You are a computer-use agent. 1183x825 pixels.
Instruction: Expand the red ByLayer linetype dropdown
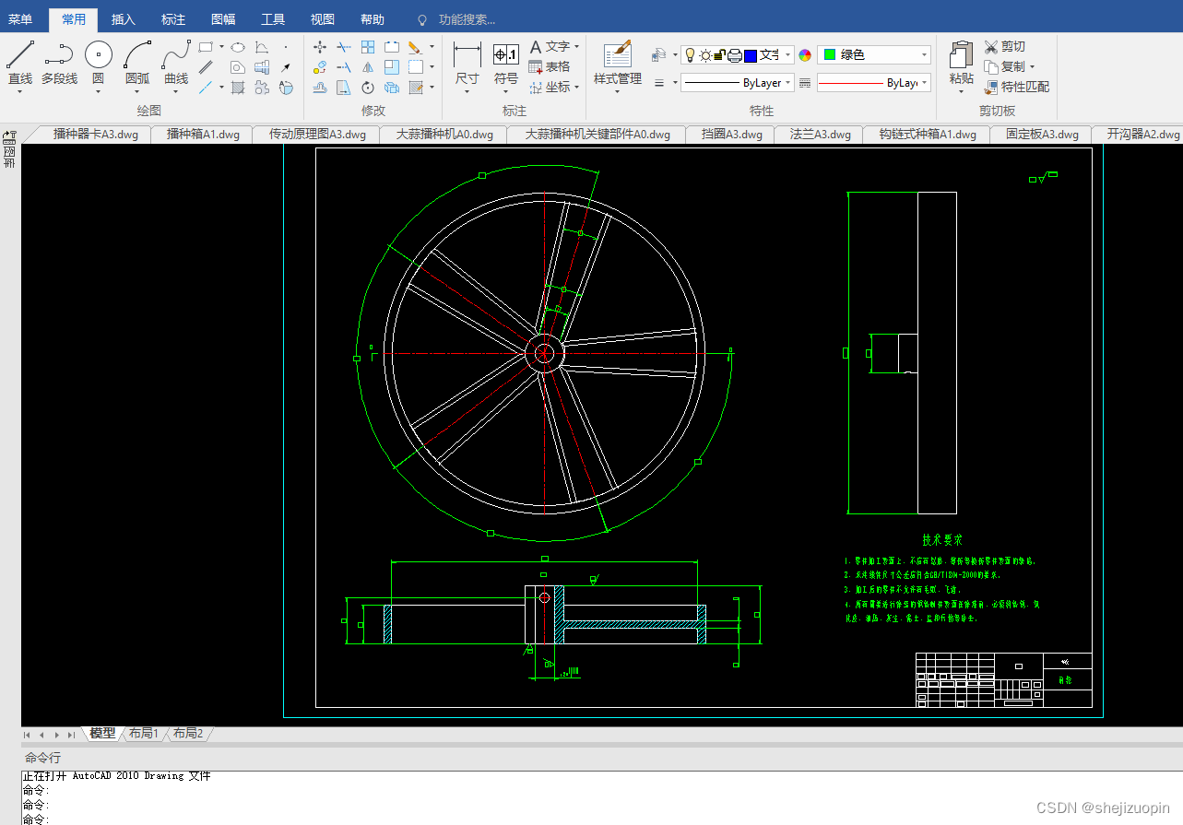(874, 83)
